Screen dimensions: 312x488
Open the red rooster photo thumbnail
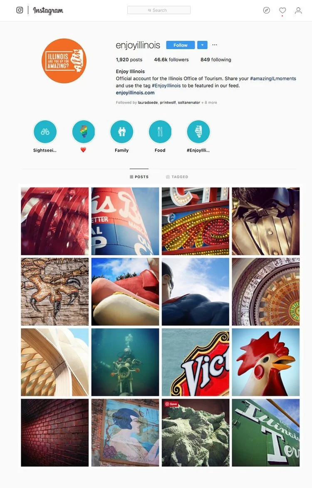[x=266, y=362]
